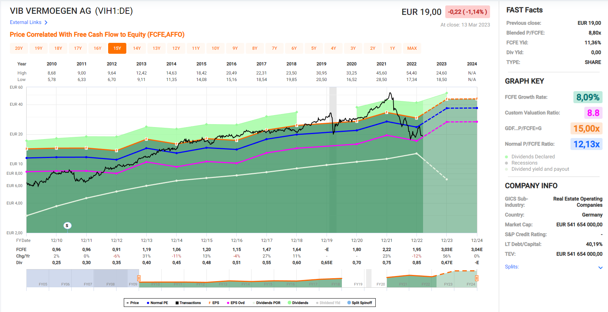
Task: Open the External Links link
Action: tap(25, 23)
